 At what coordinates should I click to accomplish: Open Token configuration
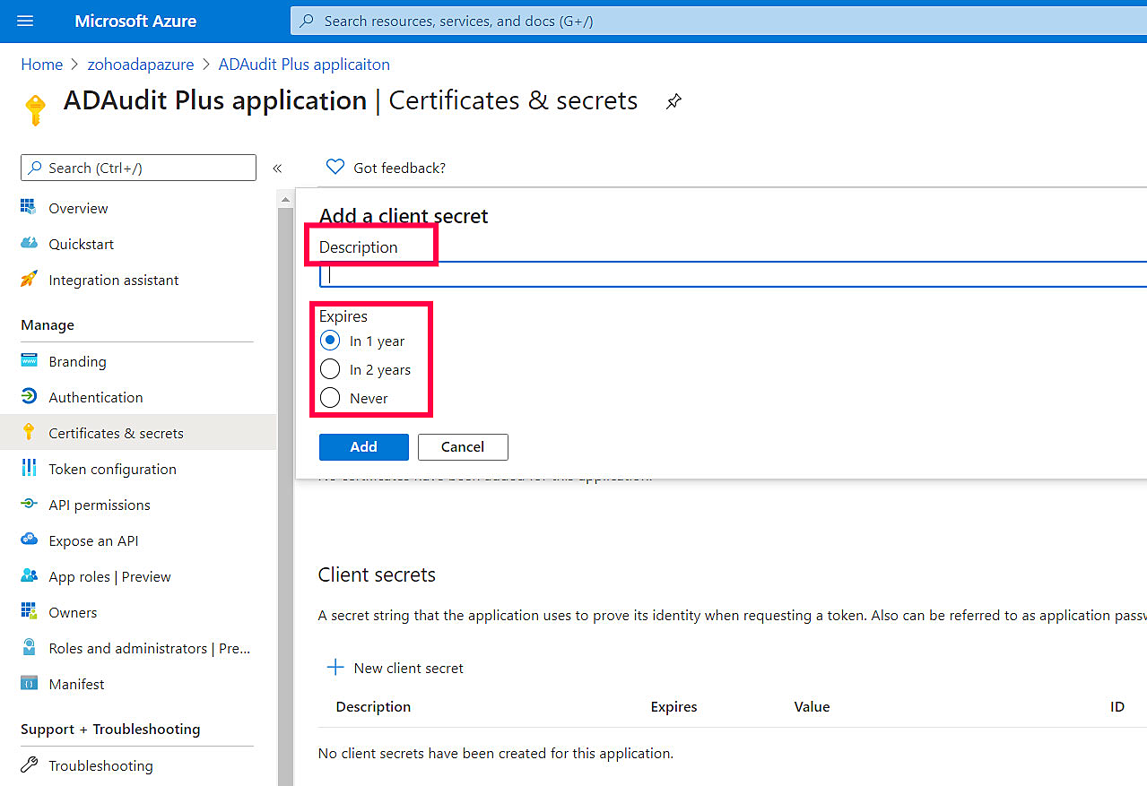click(x=112, y=468)
